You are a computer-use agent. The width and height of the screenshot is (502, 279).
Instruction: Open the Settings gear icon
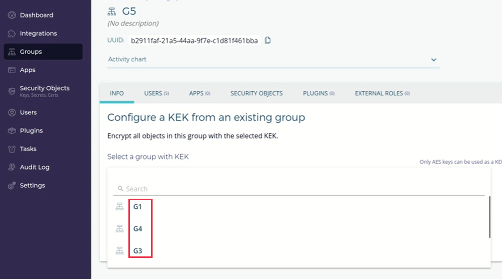coord(12,186)
